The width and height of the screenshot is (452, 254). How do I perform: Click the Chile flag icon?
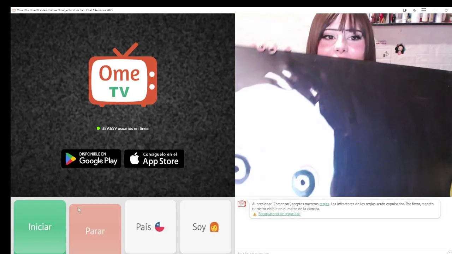(x=160, y=227)
